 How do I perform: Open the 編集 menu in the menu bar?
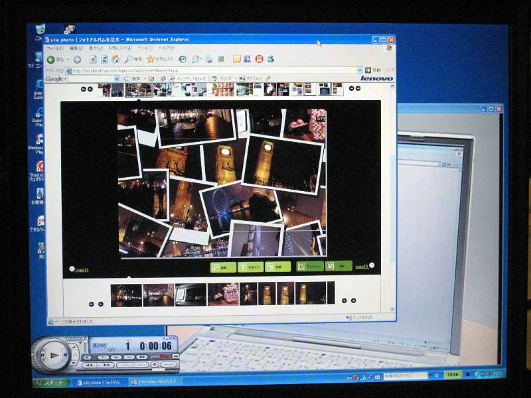[x=76, y=48]
